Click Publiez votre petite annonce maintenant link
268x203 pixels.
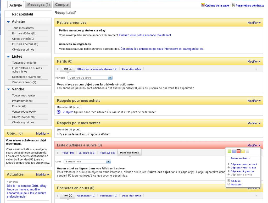coord(145,35)
